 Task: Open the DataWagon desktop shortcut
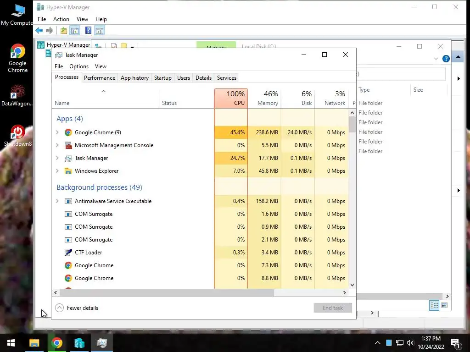(x=17, y=95)
